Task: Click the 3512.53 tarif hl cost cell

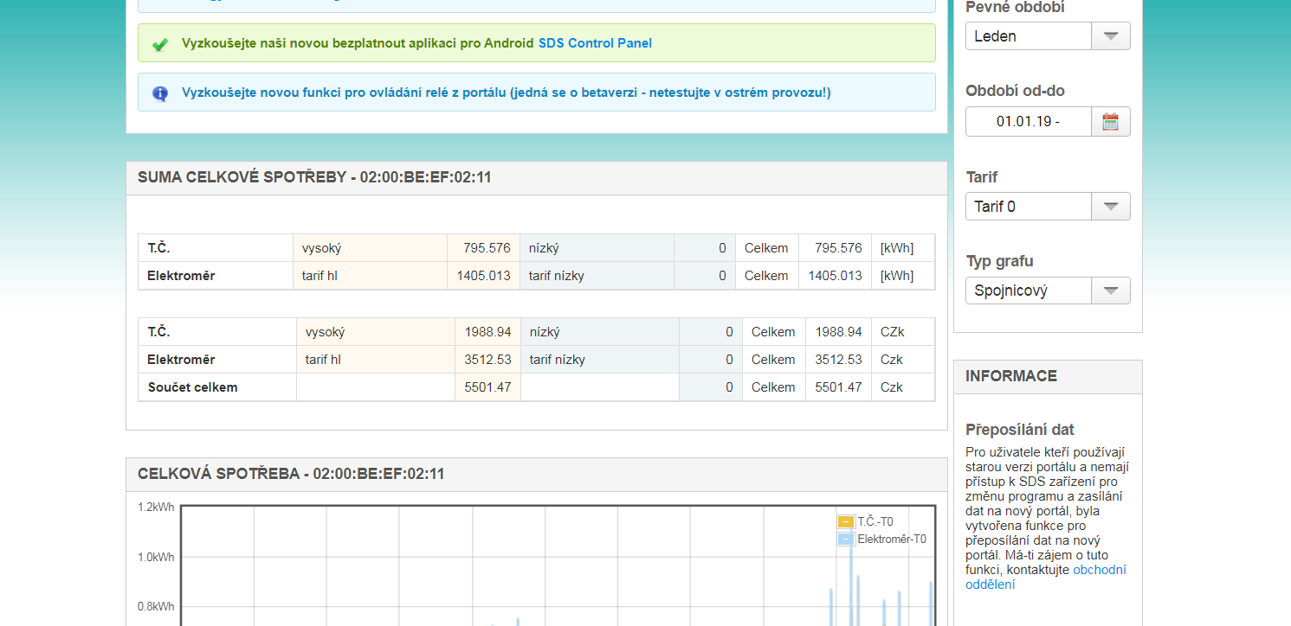Action: click(x=487, y=360)
